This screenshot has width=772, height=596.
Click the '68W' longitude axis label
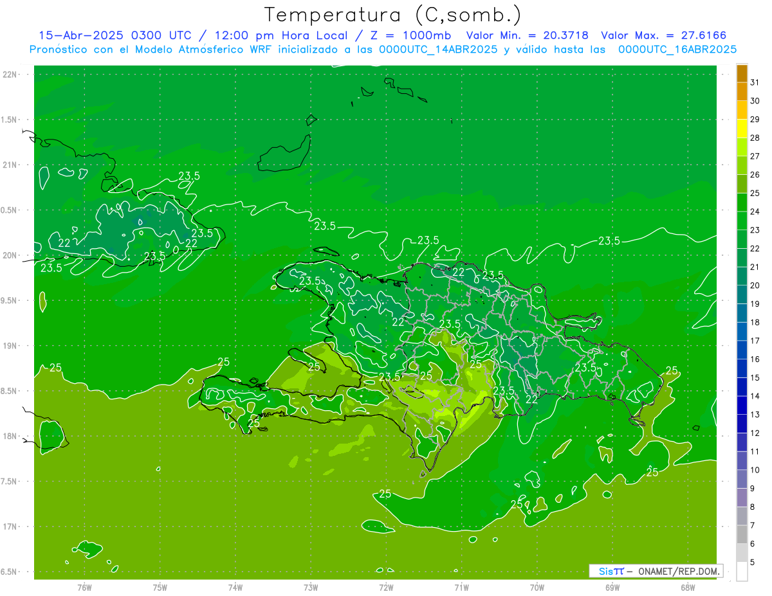pos(688,587)
